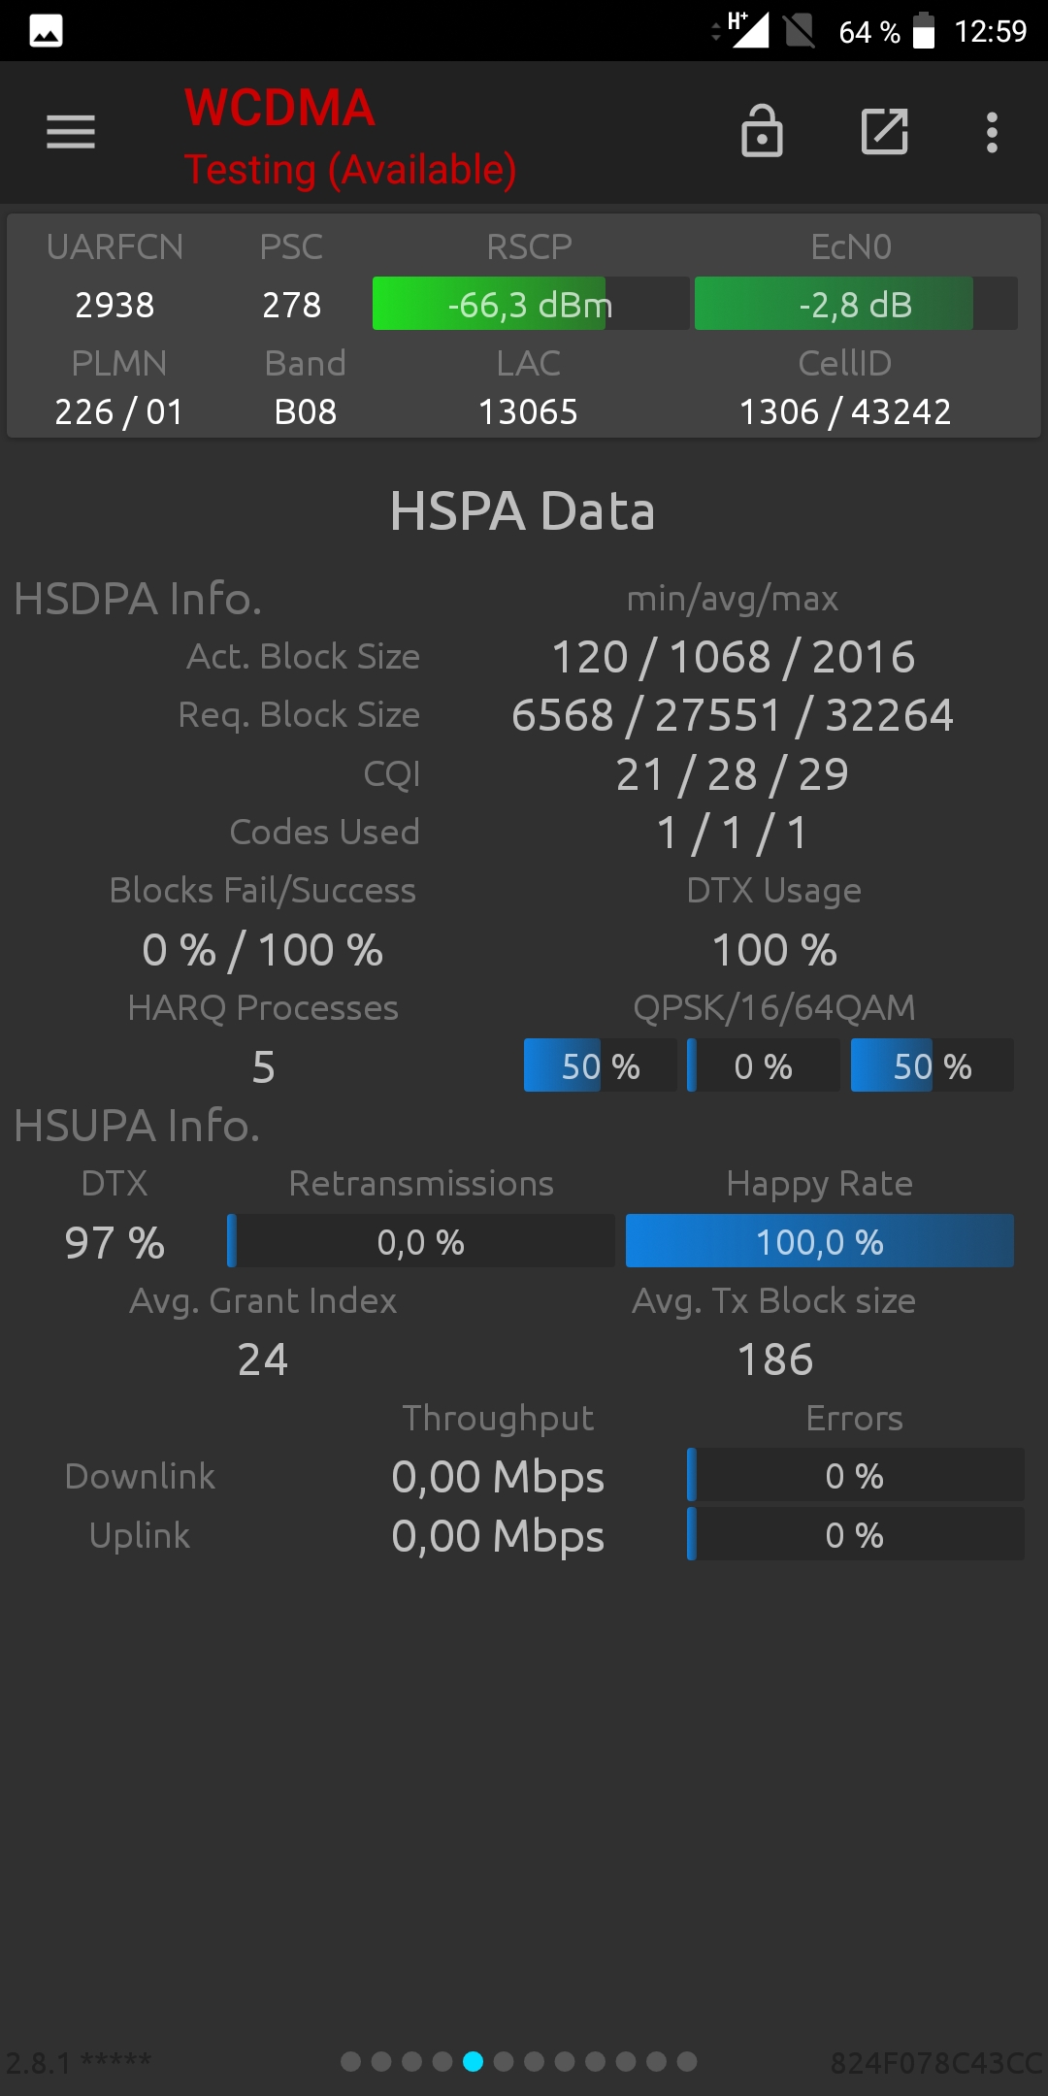Tap the Downlink Errors 0 % bar
Image resolution: width=1048 pixels, height=2096 pixels.
click(x=855, y=1475)
